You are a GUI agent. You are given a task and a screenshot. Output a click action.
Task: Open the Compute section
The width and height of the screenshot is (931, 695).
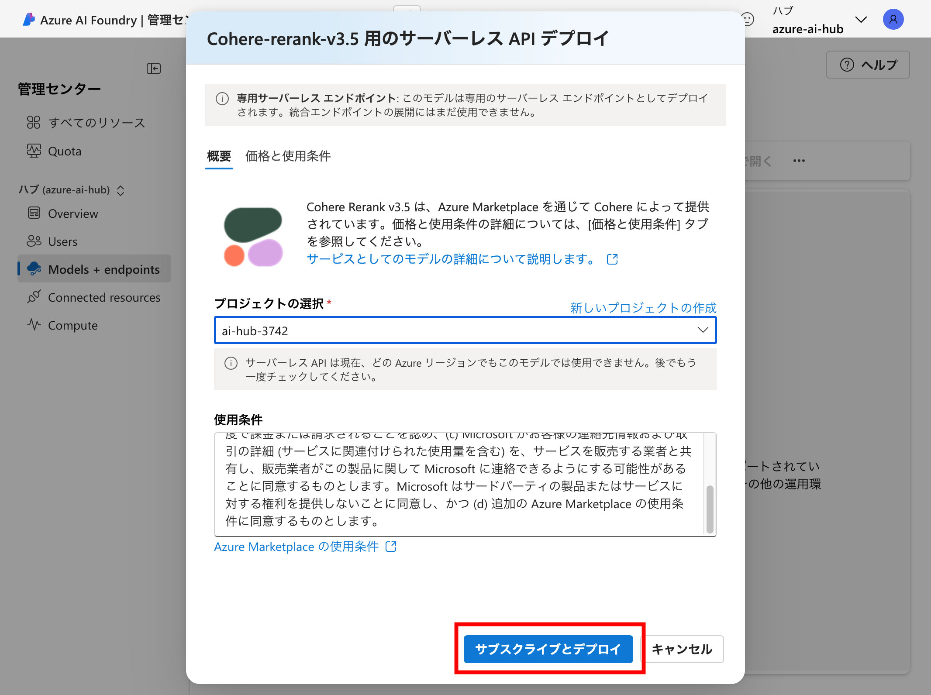pyautogui.click(x=72, y=326)
